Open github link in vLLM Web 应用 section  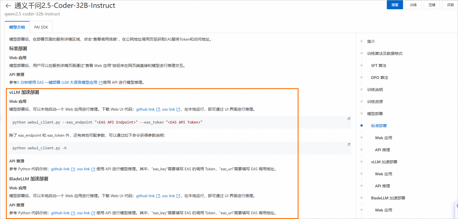click(148, 109)
